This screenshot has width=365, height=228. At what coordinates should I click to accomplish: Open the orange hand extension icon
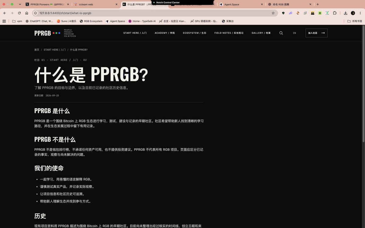coord(298,13)
